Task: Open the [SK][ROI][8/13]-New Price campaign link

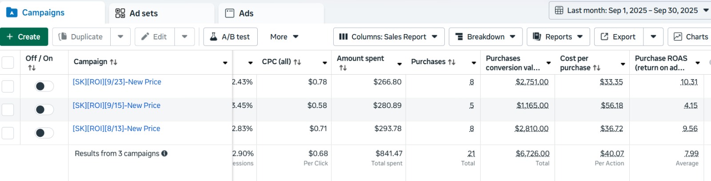Action: [116, 128]
